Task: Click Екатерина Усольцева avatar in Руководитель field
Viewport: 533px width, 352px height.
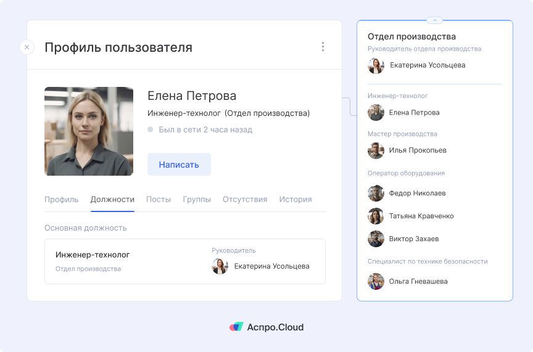Action: pos(220,266)
